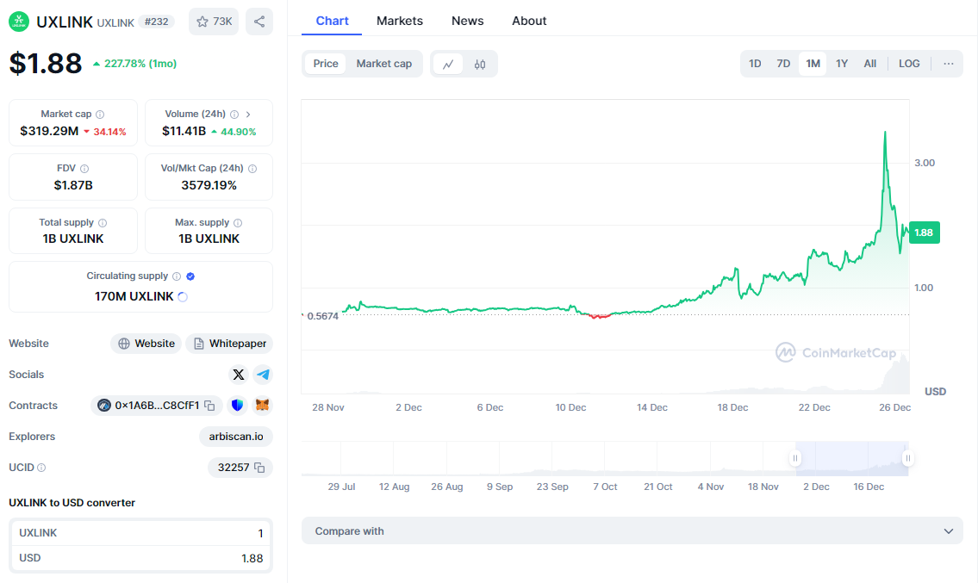This screenshot has width=978, height=583.
Task: Click the UXLINK converter amount field
Action: [141, 533]
